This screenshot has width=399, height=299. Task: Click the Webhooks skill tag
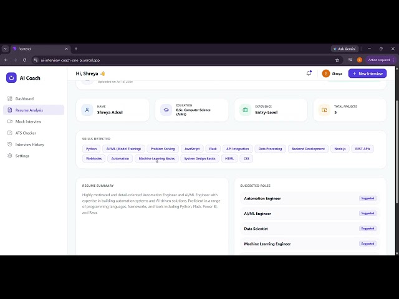click(94, 158)
